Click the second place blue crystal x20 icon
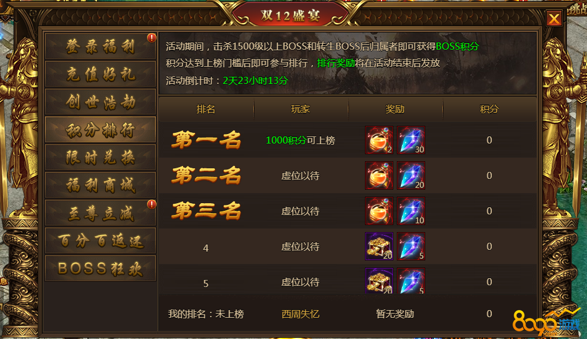 410,175
